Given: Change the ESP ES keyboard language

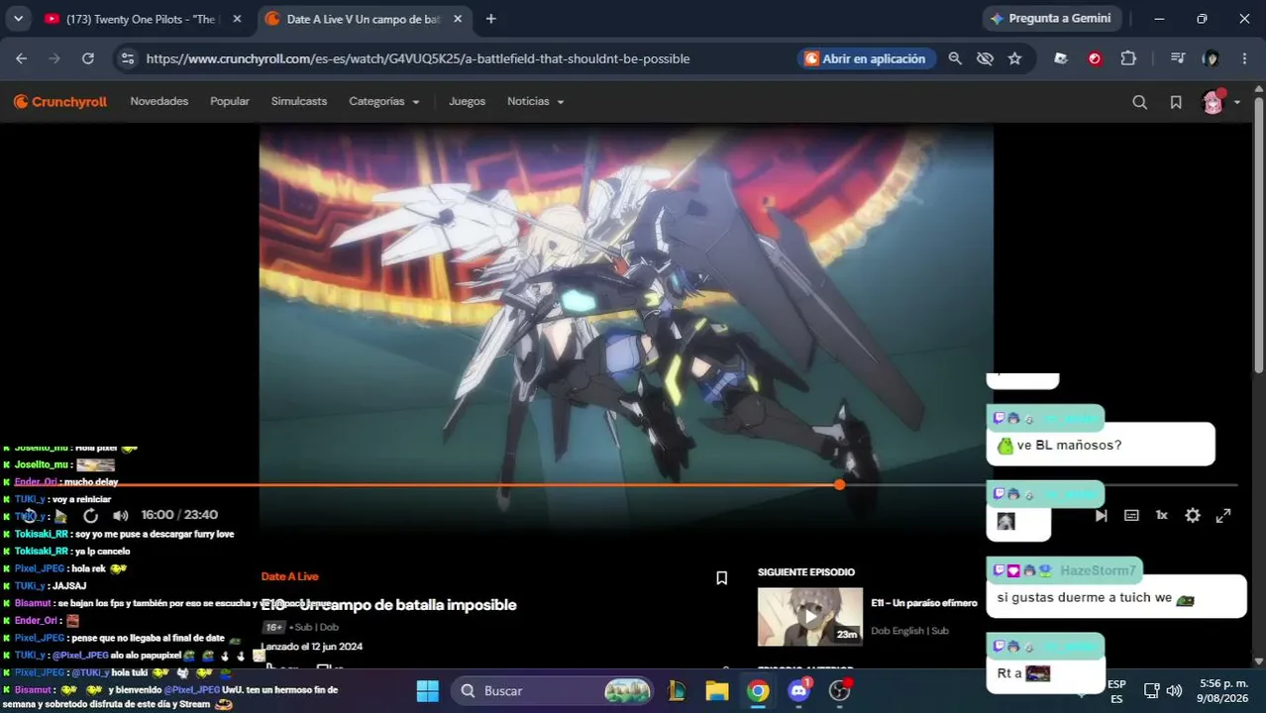Looking at the screenshot, I should (1116, 691).
